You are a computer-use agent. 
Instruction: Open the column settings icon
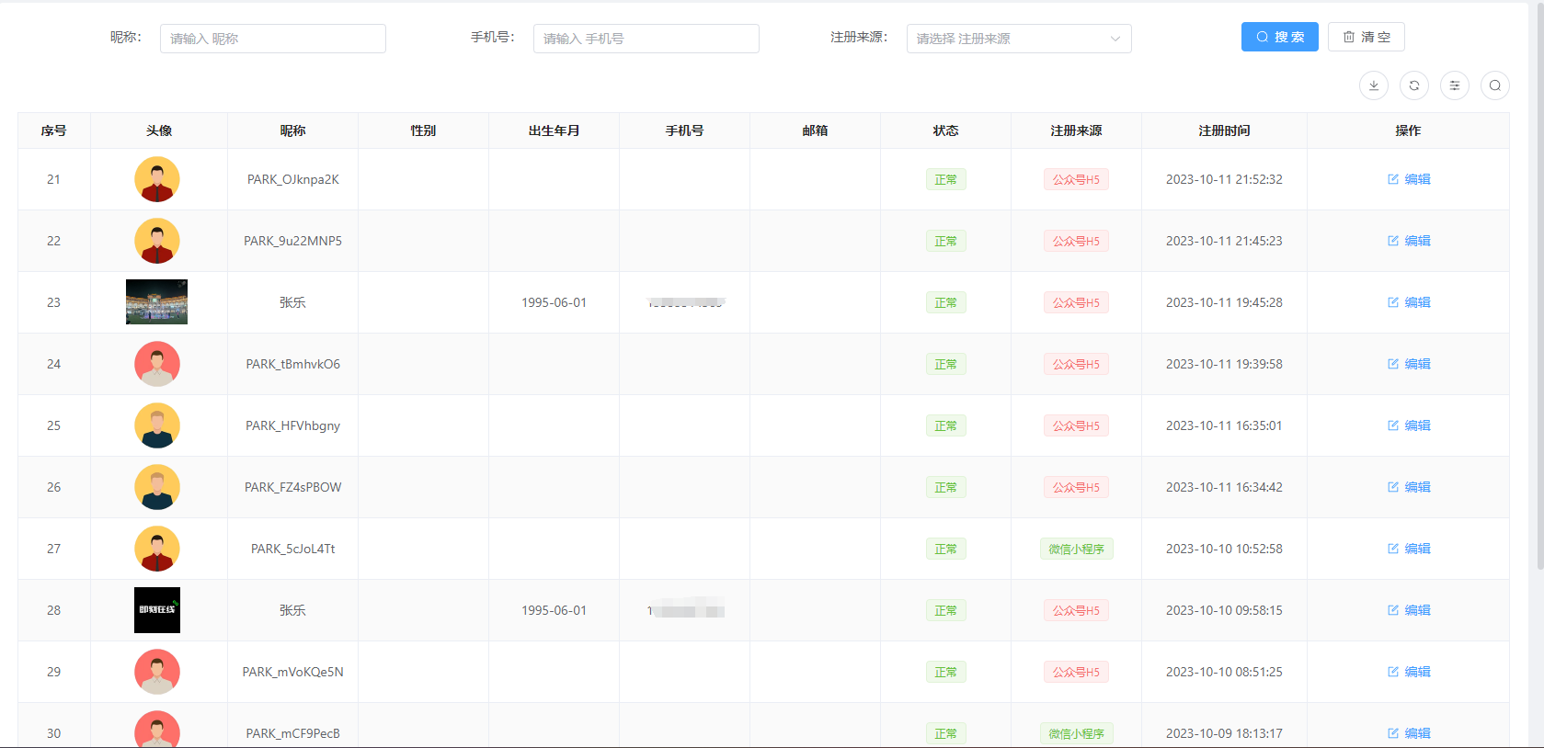1454,85
